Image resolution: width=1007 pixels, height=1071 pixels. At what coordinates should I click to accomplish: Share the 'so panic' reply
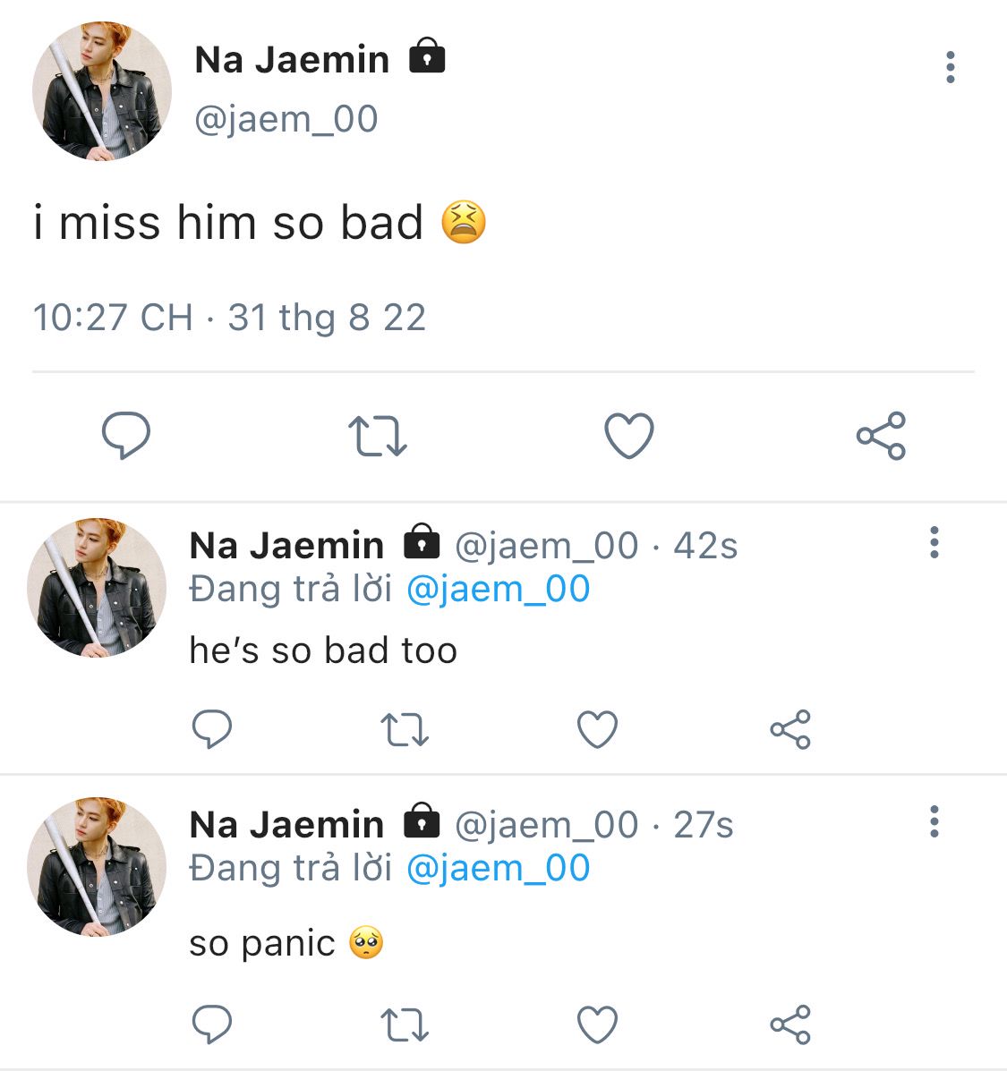[x=789, y=1024]
